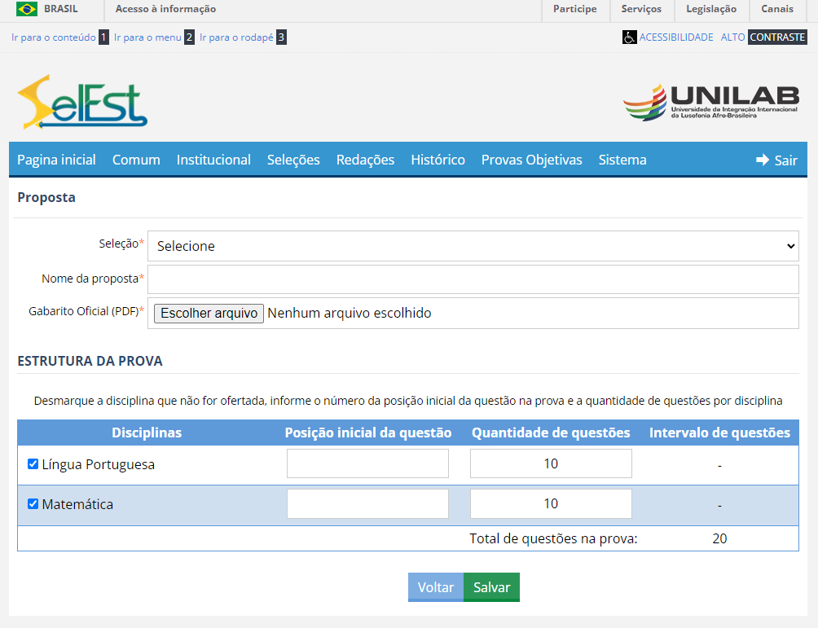Image resolution: width=818 pixels, height=628 pixels.
Task: Click the Nome da proposta input field
Action: 473,279
